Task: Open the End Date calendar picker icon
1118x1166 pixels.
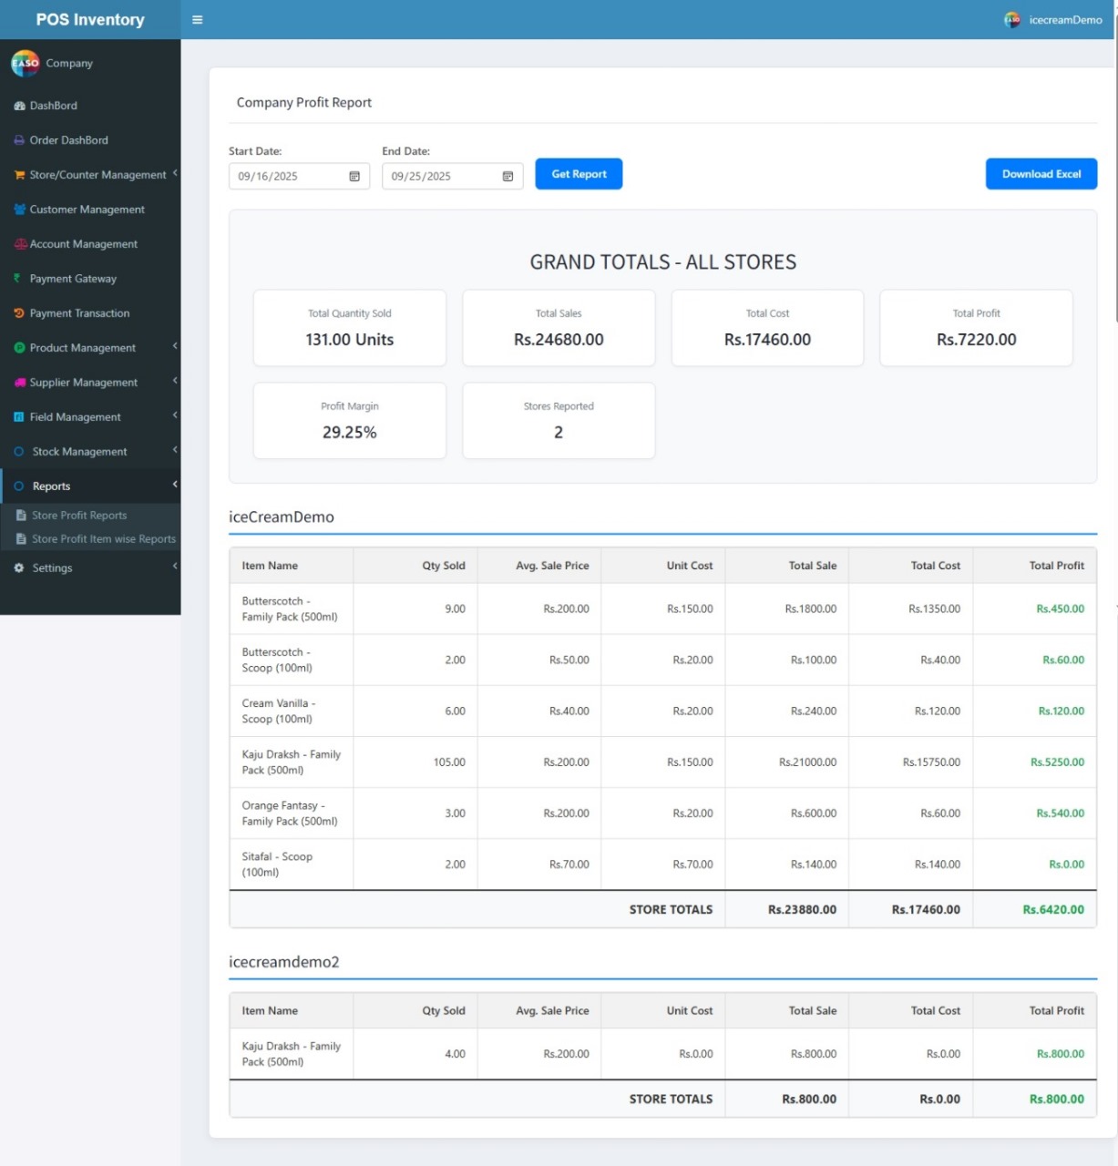Action: (x=508, y=176)
